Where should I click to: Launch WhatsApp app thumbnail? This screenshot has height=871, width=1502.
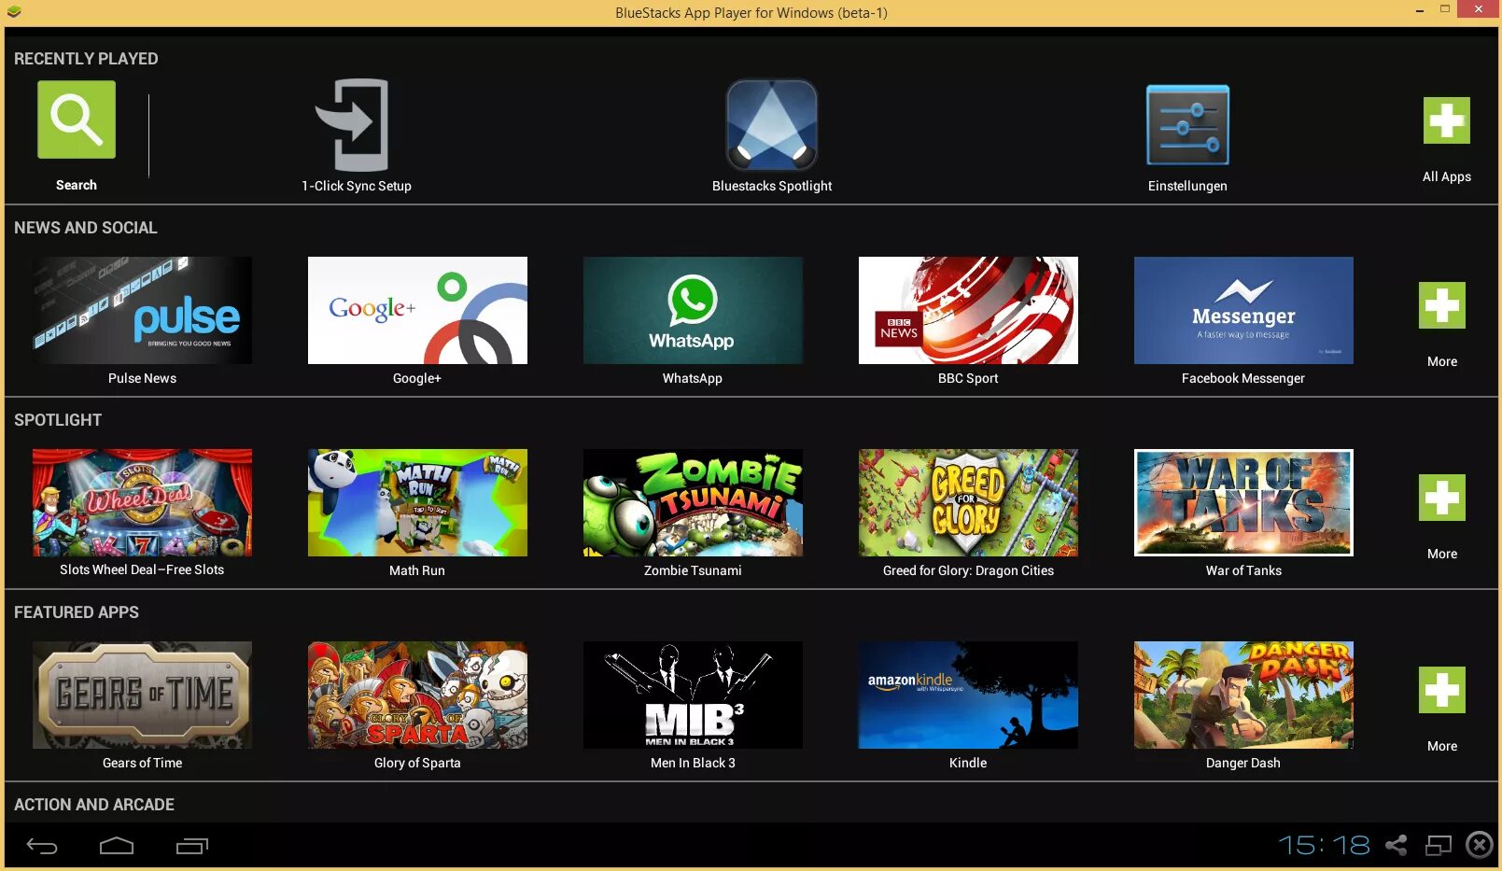click(x=693, y=310)
